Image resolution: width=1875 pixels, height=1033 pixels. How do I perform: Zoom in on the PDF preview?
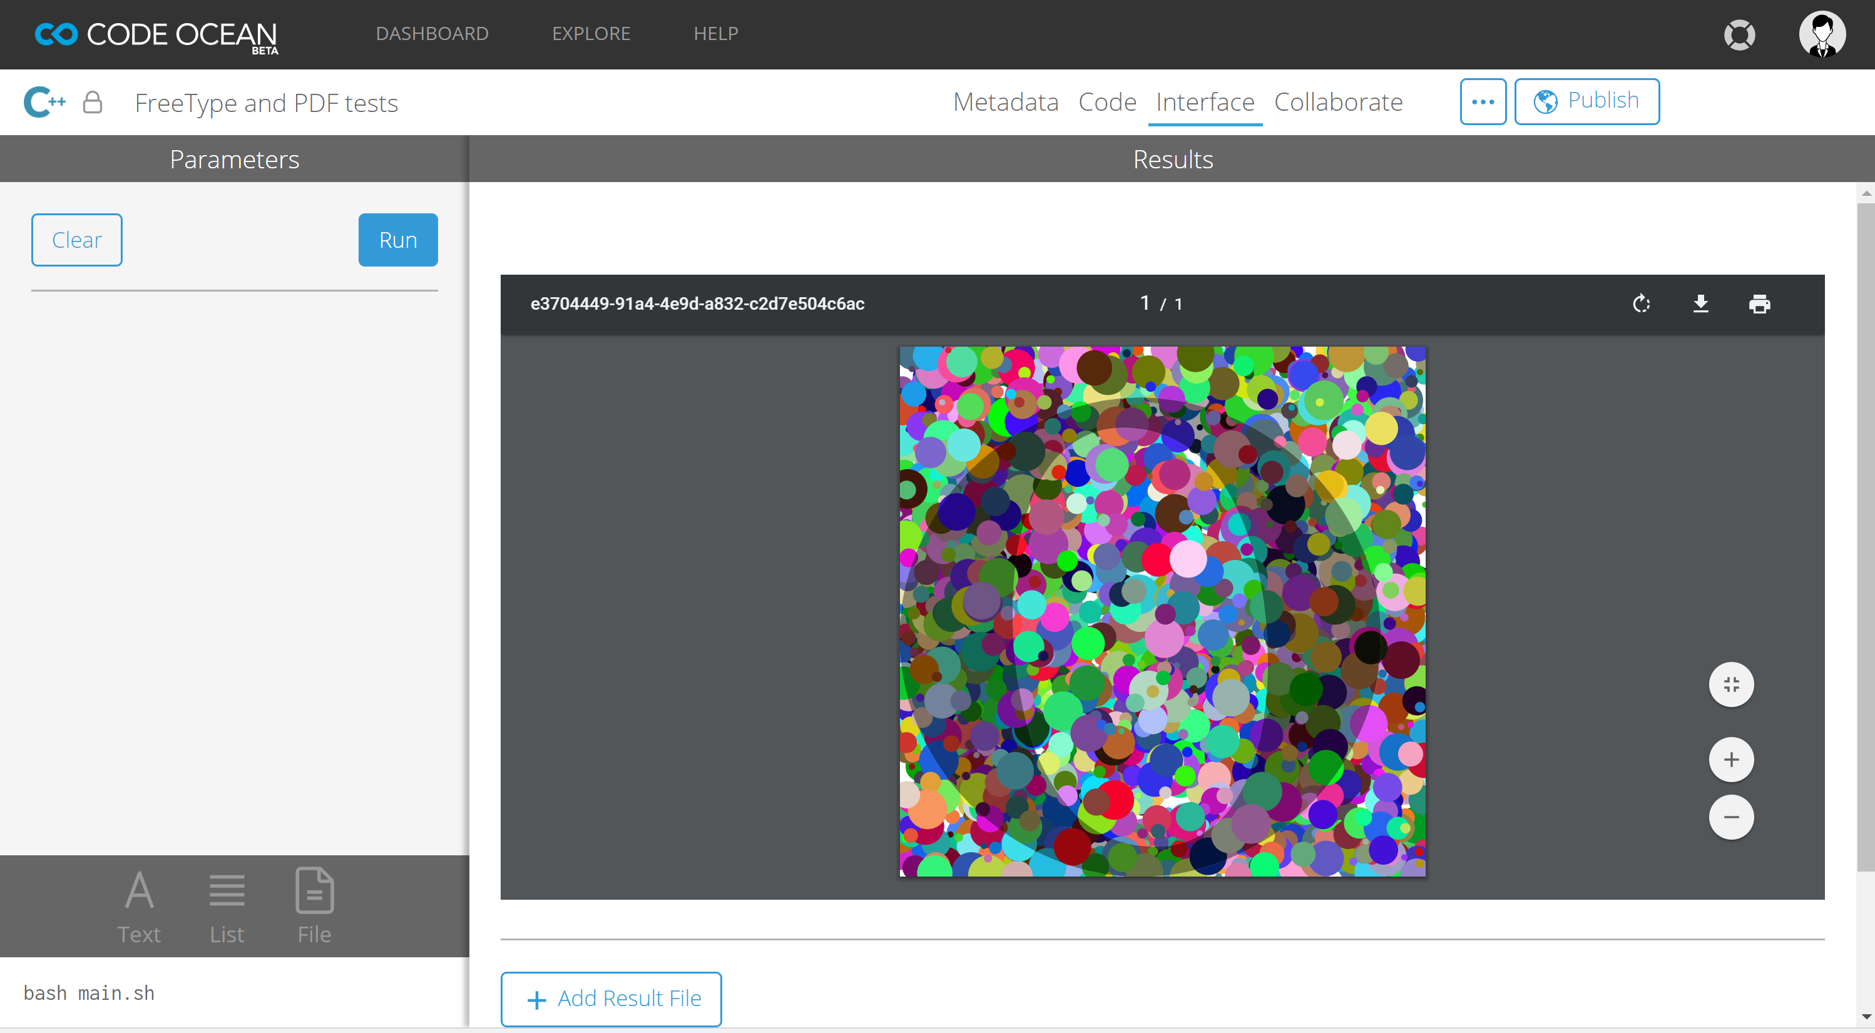1731,760
